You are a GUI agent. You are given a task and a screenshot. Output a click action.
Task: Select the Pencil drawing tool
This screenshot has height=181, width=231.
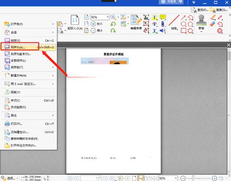pyautogui.click(x=213, y=18)
